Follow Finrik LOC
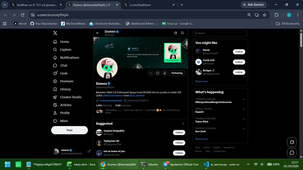This screenshot has width=303, height=170. point(239,62)
